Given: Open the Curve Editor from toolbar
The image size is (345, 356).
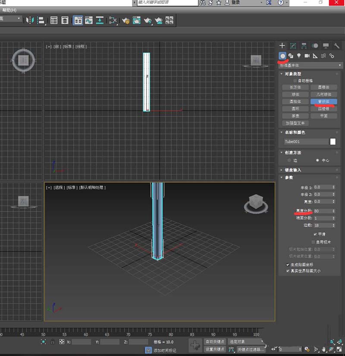Looking at the screenshot, I should click(88, 20).
